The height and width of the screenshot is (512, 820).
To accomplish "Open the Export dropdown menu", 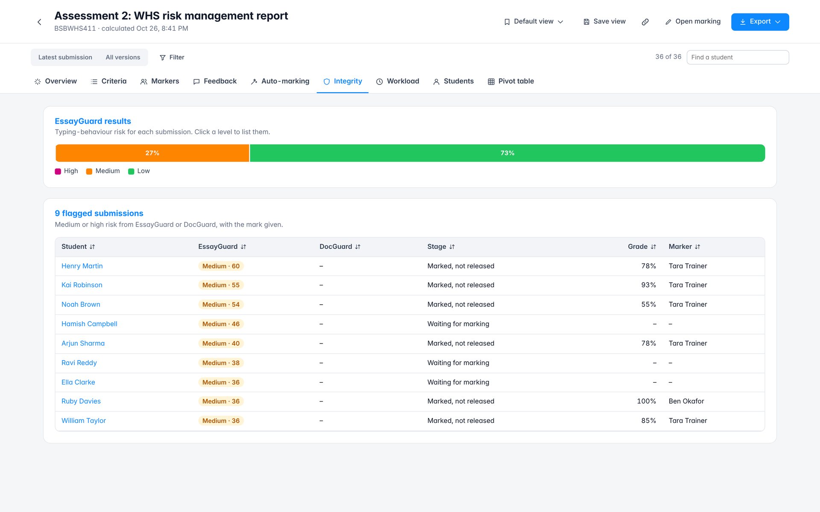I will [x=760, y=22].
